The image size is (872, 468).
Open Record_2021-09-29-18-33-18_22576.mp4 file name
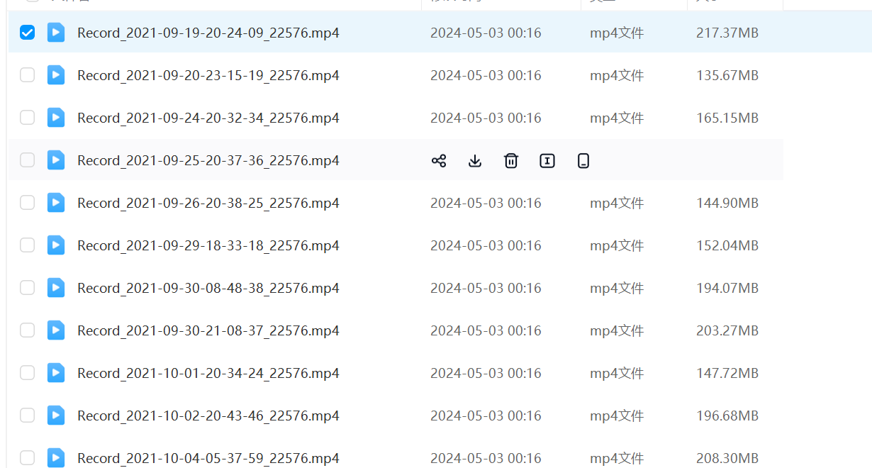(208, 246)
